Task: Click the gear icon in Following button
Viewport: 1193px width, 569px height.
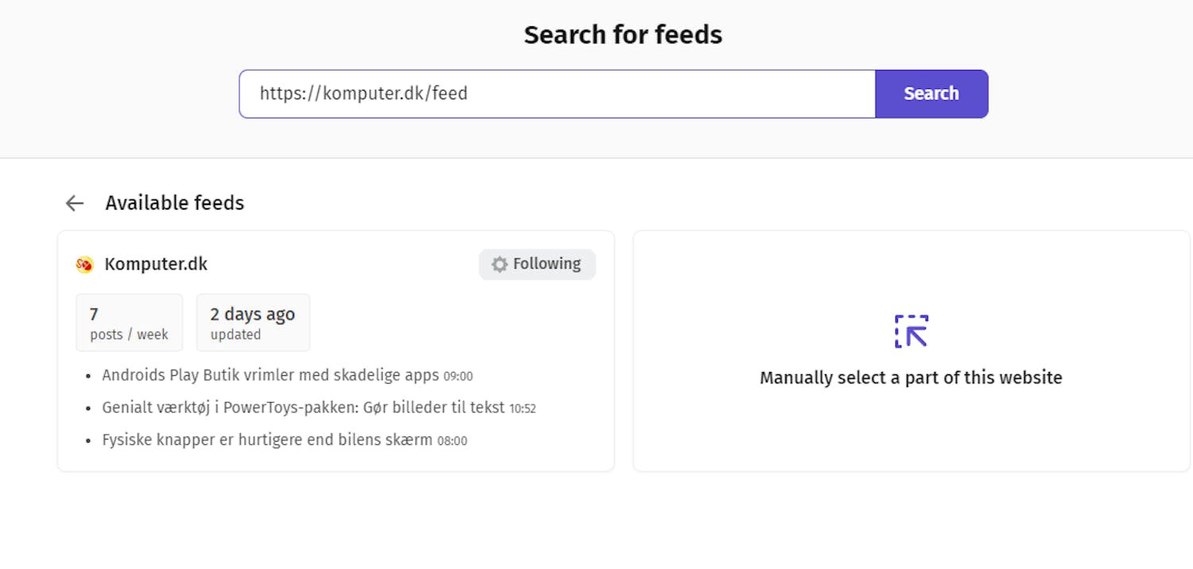Action: 499,265
